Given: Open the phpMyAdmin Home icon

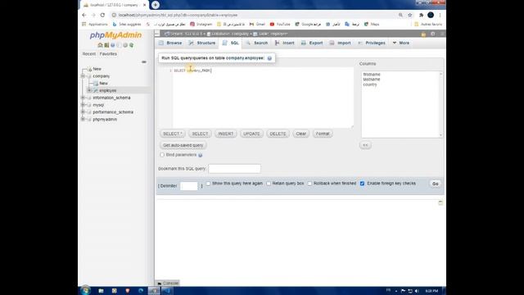Looking at the screenshot, I should coord(100,45).
